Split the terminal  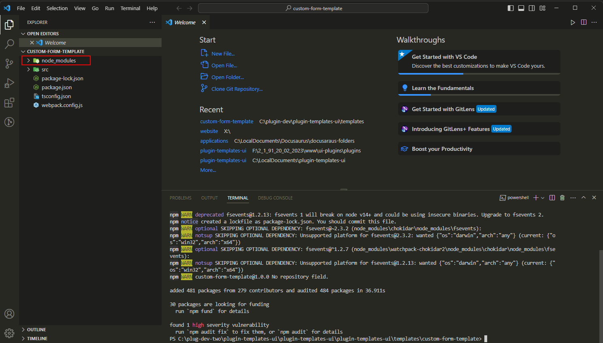[552, 197]
